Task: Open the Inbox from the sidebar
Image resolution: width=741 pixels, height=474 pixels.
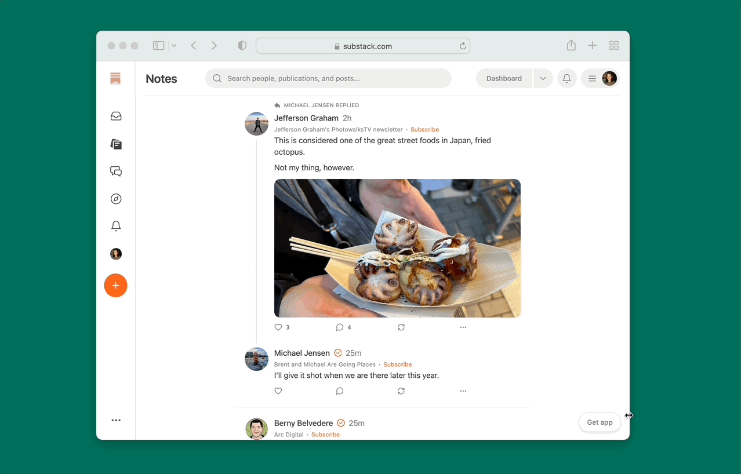Action: 115,116
